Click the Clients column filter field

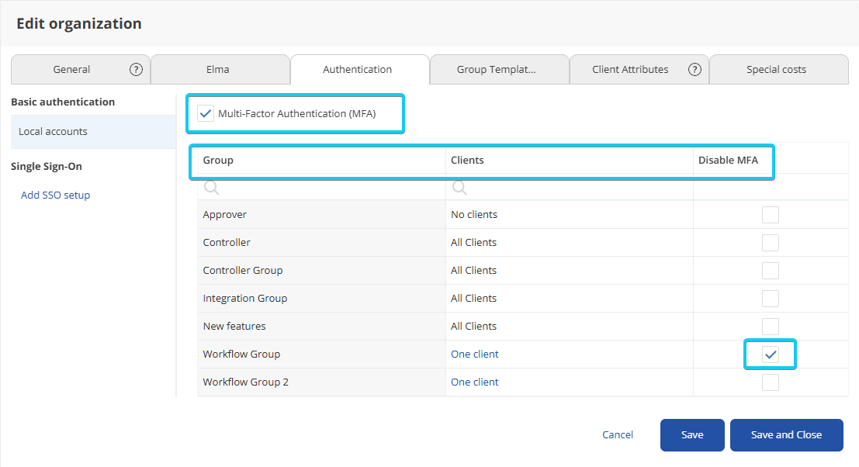click(x=570, y=188)
